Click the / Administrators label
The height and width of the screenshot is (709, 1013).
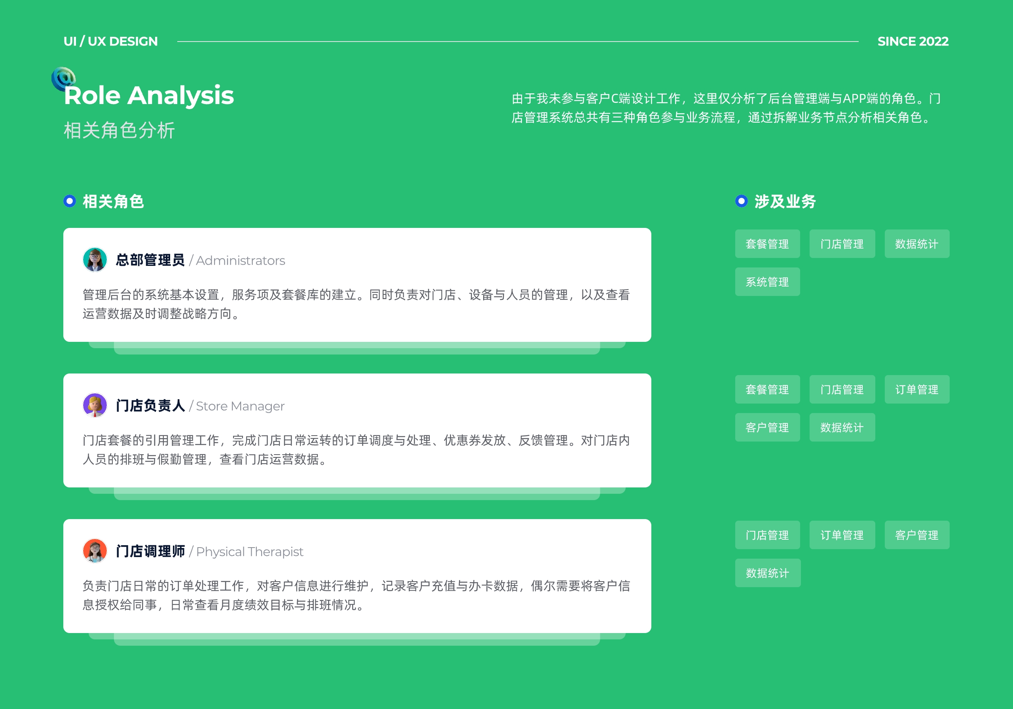pyautogui.click(x=237, y=260)
